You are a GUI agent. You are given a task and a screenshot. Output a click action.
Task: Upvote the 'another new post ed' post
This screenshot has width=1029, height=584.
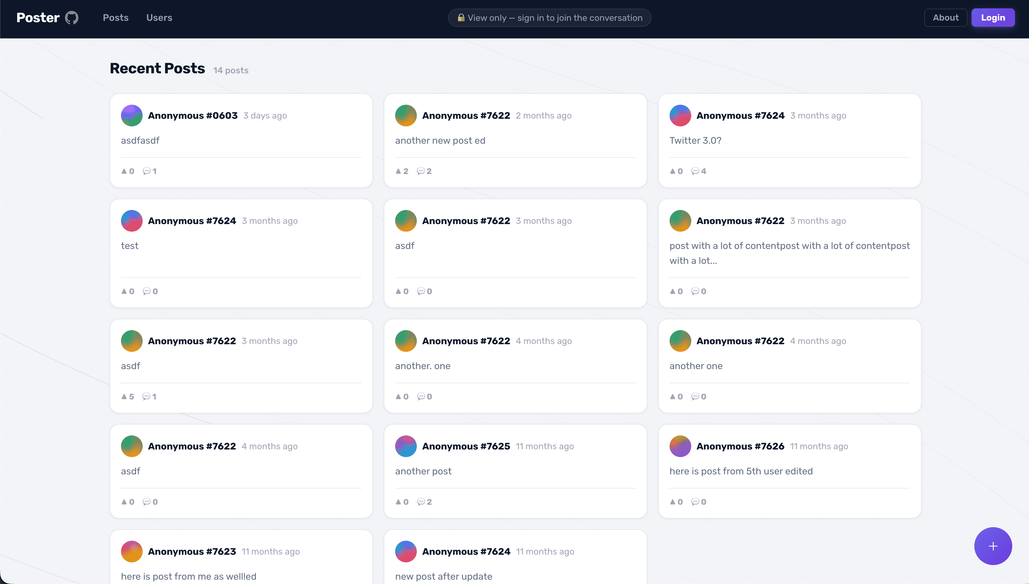402,171
